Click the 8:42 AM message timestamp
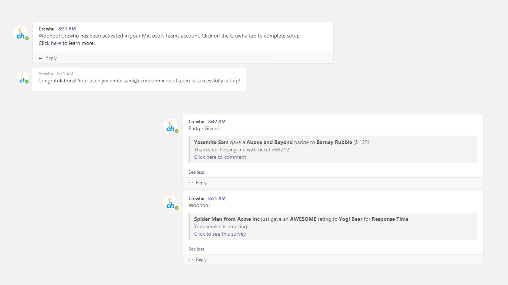This screenshot has height=285, width=508. 217,121
